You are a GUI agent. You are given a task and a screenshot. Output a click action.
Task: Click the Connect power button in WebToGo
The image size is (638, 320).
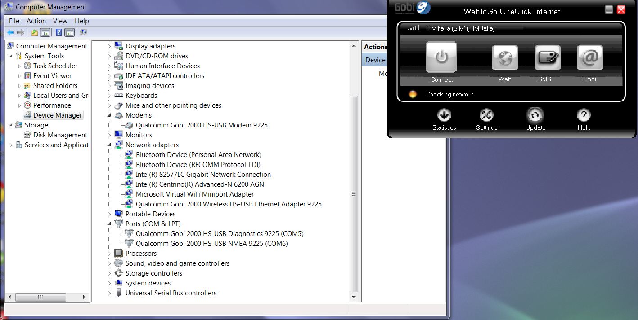click(x=441, y=57)
